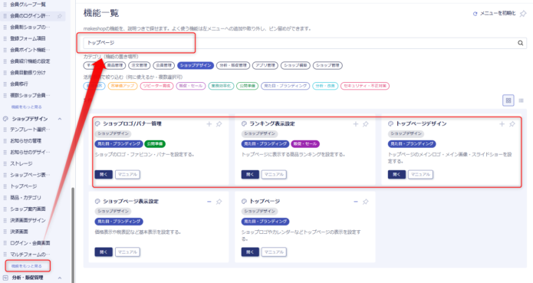The width and height of the screenshot is (533, 283).
Task: Toggle the 分析・販促管理 category filter chip
Action: [x=233, y=65]
